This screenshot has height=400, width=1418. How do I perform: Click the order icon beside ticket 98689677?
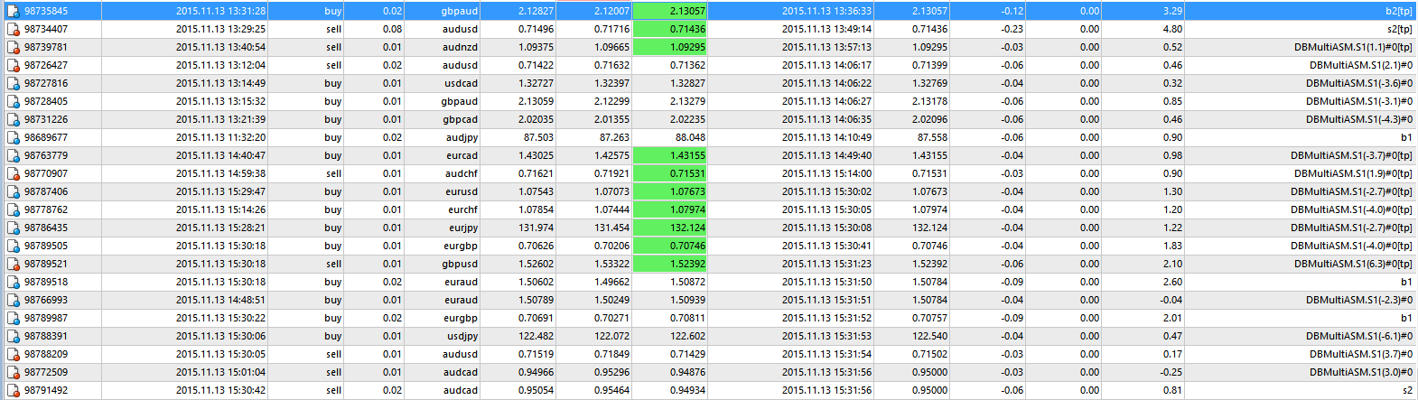coord(14,137)
